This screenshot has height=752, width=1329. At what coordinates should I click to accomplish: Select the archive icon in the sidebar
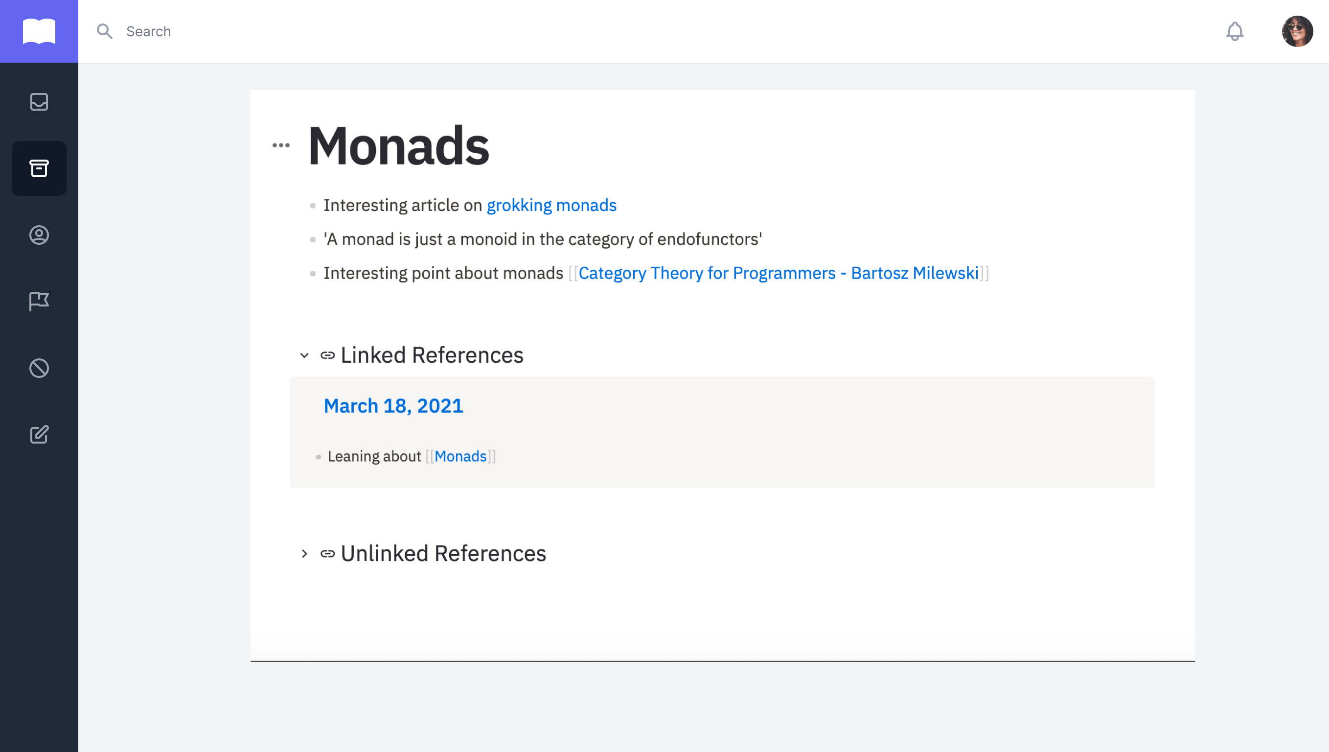coord(39,168)
